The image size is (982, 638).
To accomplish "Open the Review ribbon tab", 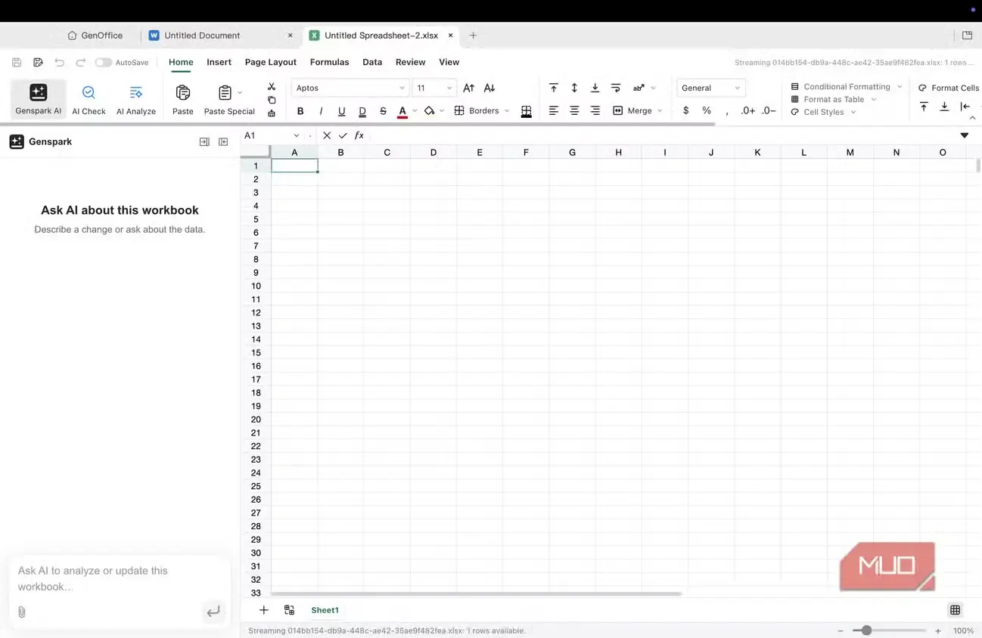I will 411,62.
